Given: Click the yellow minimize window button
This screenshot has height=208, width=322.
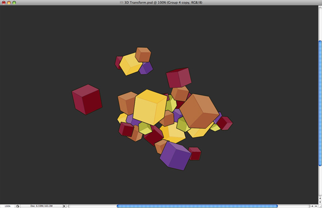Looking at the screenshot, I should [x=9, y=3].
